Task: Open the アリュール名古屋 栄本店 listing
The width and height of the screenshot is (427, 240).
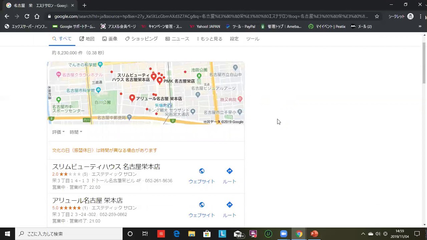Action: coord(87,200)
